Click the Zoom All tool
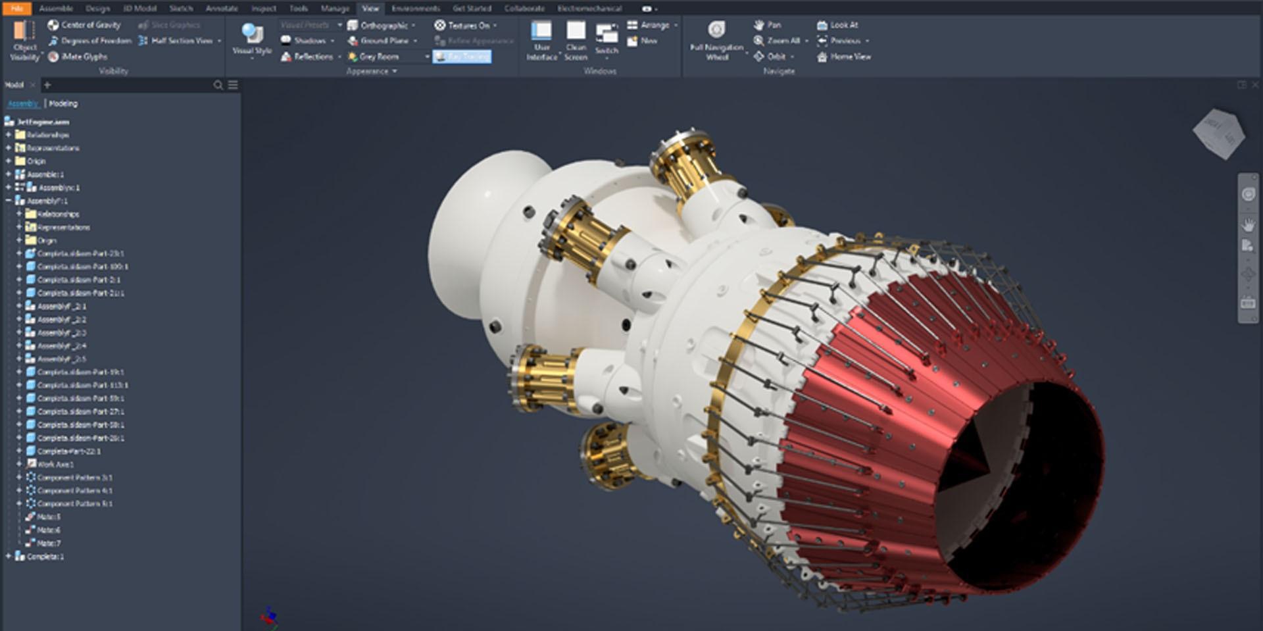Screen dimensions: 1263x631 pyautogui.click(x=777, y=41)
